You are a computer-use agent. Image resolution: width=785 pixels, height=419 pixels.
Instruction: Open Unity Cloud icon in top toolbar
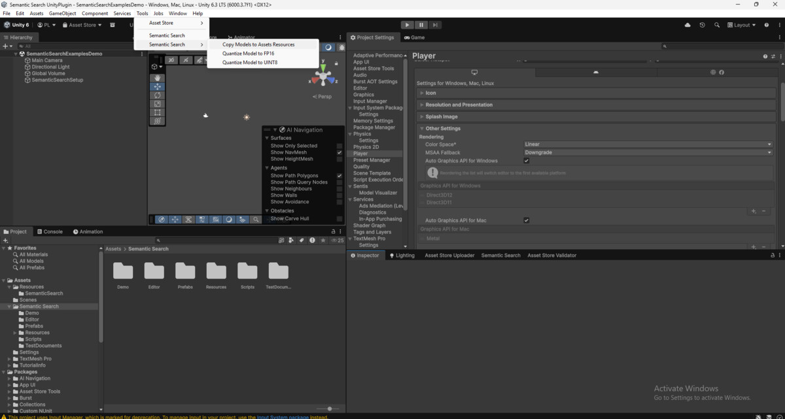pyautogui.click(x=688, y=25)
